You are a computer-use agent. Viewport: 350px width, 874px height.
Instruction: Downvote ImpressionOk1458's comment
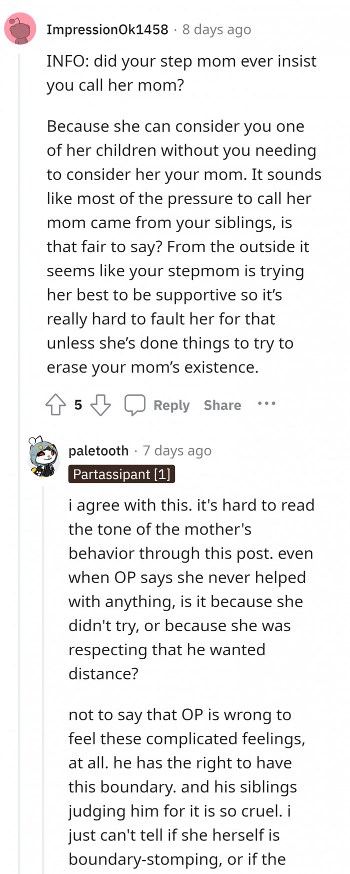coord(100,405)
